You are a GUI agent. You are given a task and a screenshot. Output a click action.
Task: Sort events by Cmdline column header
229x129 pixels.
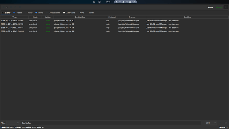[187, 17]
